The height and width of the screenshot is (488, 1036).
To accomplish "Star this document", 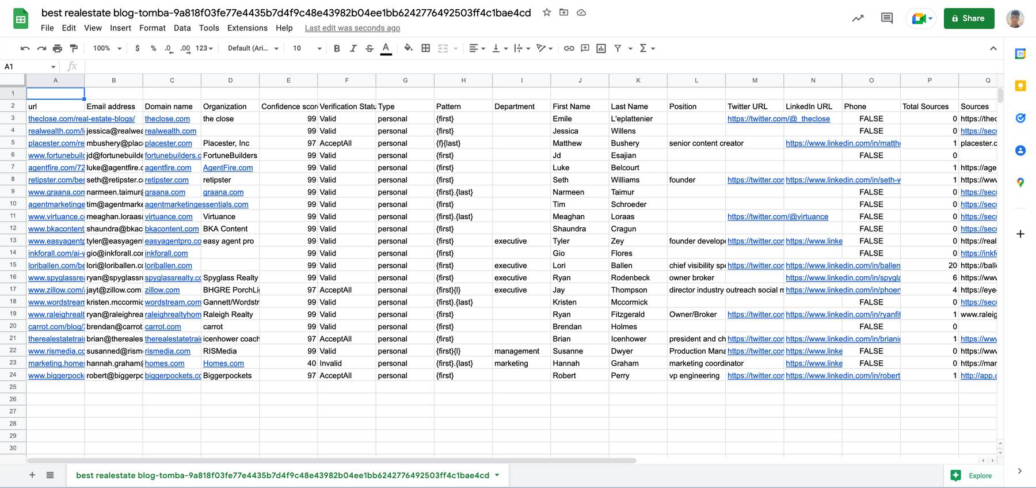I will tap(547, 12).
